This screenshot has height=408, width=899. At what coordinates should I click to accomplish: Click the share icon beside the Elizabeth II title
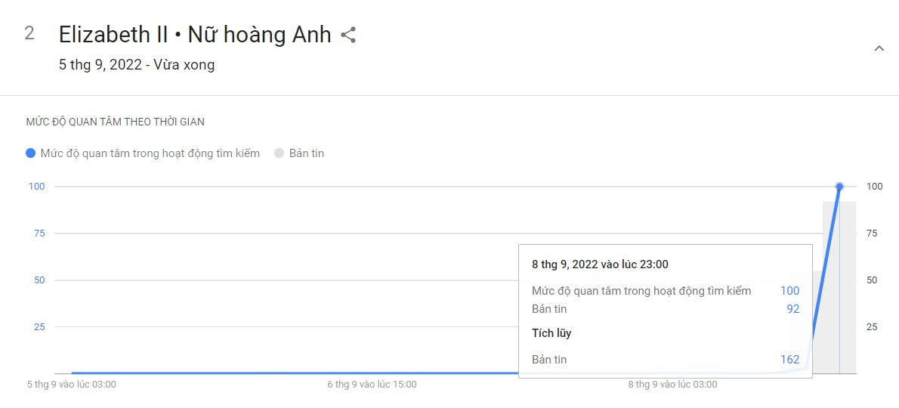coord(348,35)
